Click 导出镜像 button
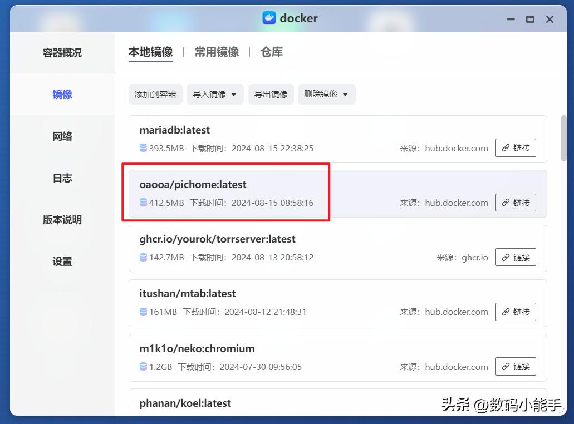This screenshot has height=424, width=574. click(271, 95)
